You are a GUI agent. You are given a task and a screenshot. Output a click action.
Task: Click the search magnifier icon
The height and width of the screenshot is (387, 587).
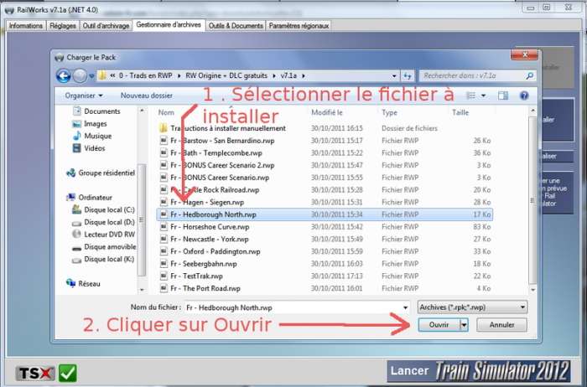pyautogui.click(x=529, y=76)
